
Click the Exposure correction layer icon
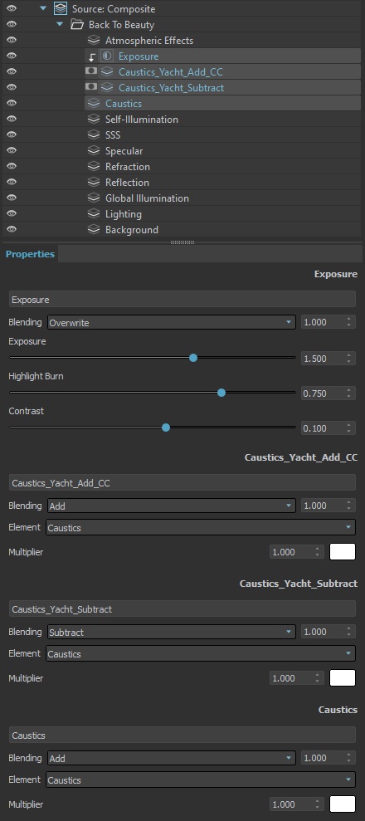point(107,56)
